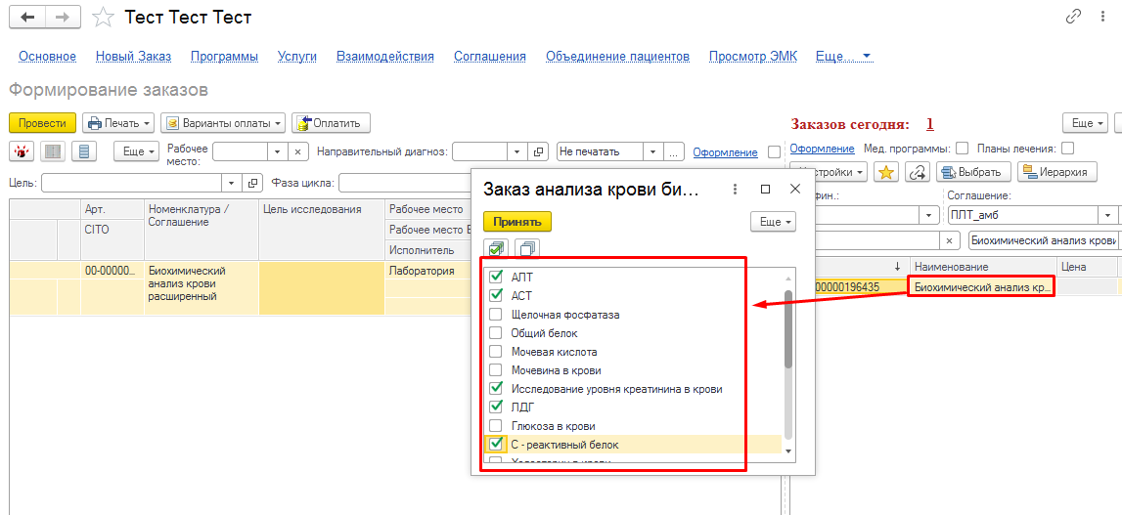This screenshot has width=1122, height=515.
Task: Switch to the Новый Заказ tab
Action: 133,57
